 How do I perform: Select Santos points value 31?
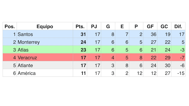(x=83, y=34)
